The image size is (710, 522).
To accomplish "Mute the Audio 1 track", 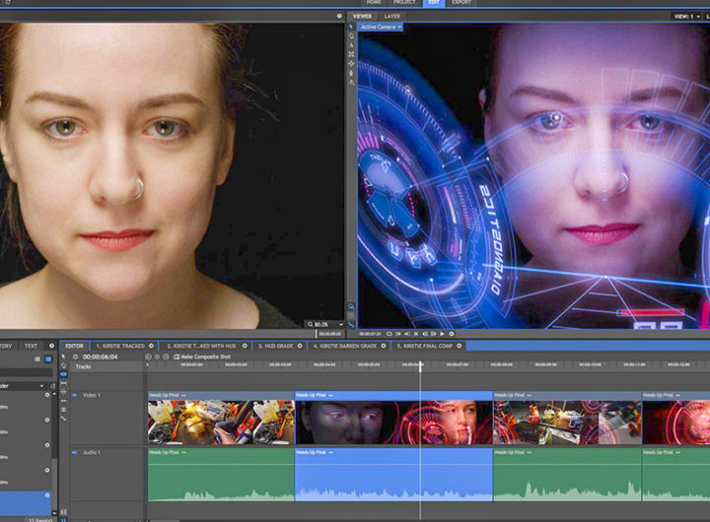I will tap(75, 452).
